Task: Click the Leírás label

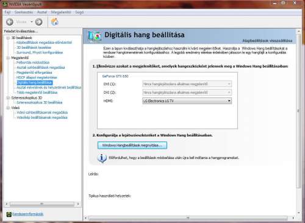Action: coord(93,174)
